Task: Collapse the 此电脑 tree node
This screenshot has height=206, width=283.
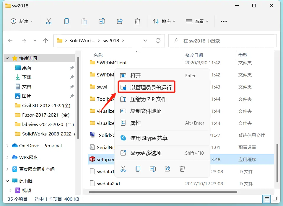Action: 7,181
